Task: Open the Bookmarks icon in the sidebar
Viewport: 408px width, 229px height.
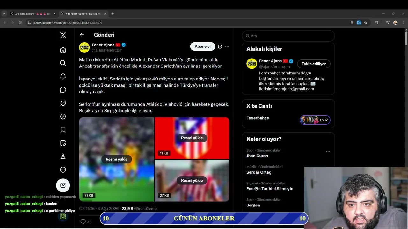Action: (x=63, y=130)
